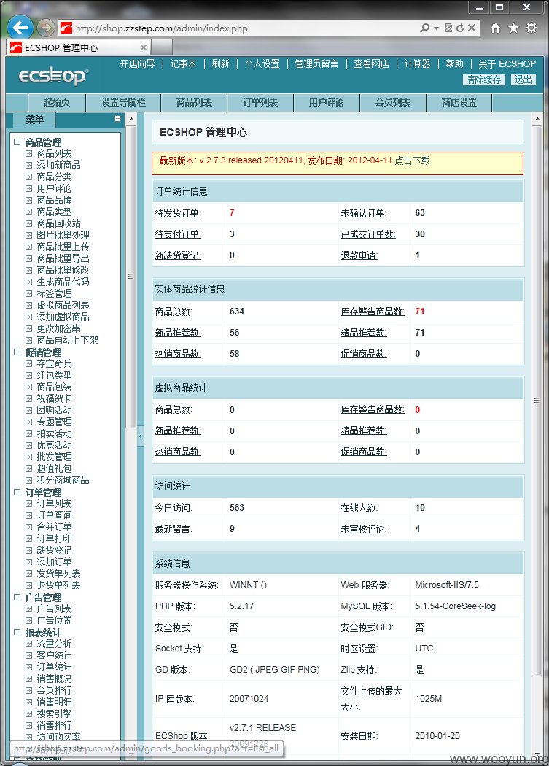
Task: Go forward with the browser forward arrow
Action: 46,28
